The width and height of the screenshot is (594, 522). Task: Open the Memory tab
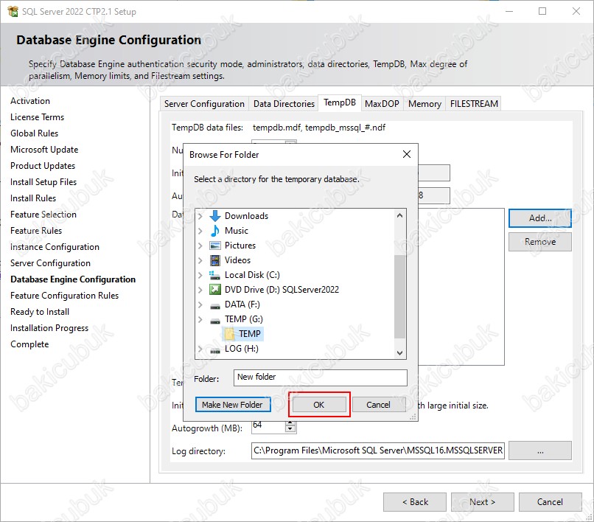[424, 104]
